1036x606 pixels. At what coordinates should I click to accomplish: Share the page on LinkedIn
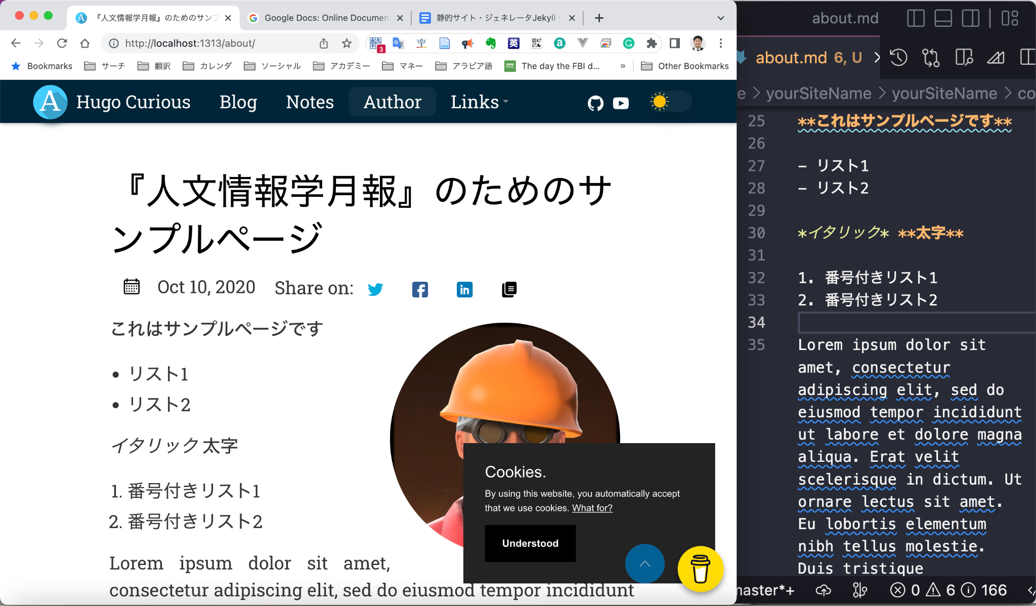point(464,289)
